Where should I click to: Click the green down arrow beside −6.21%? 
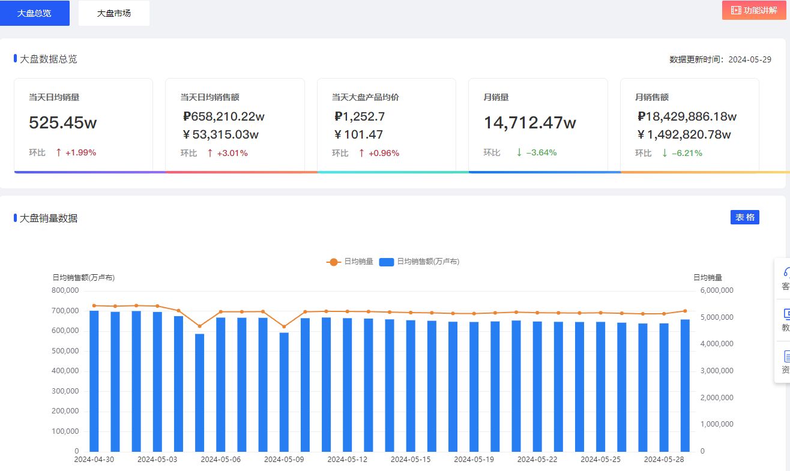point(665,152)
